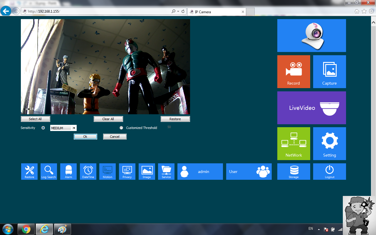Click the camera video preview
Viewport: 376px width, 235px height.
[x=105, y=67]
